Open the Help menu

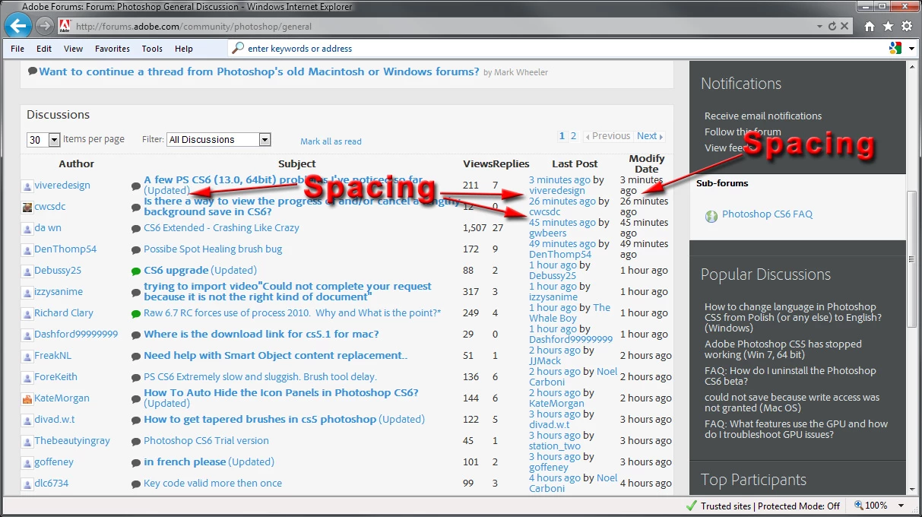coord(184,49)
